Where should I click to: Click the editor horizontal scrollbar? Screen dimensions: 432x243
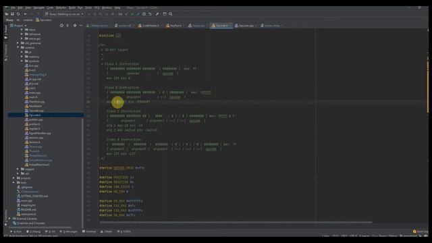[236, 222]
